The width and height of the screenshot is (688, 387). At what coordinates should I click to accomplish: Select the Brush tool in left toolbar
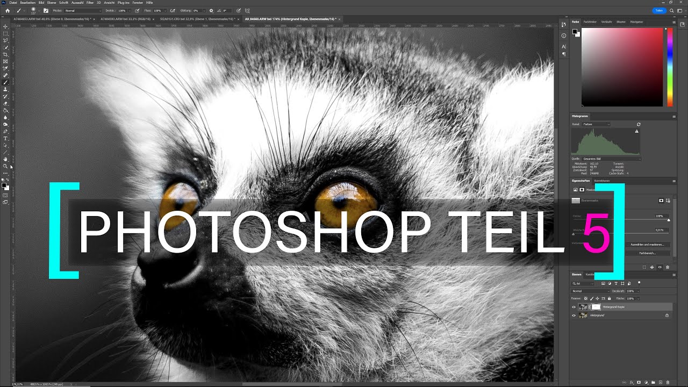click(x=5, y=82)
